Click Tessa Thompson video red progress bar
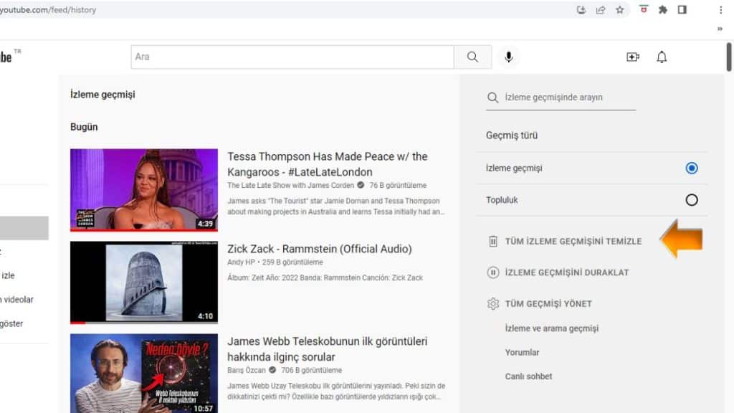This screenshot has height=413, width=734. click(x=143, y=230)
